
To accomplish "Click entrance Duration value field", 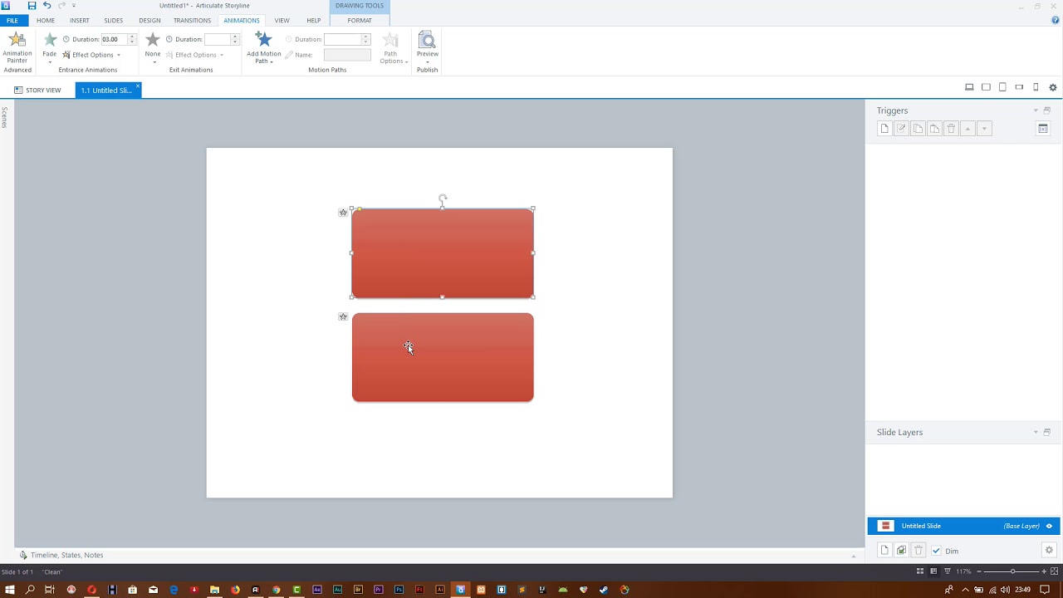I will (x=114, y=39).
